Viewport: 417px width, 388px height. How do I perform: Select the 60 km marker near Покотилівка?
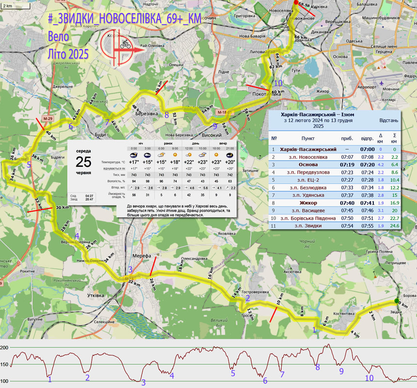[x=278, y=92]
